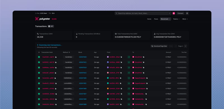Focus the search by address field
This screenshot has height=109, width=224.
[x=143, y=13]
